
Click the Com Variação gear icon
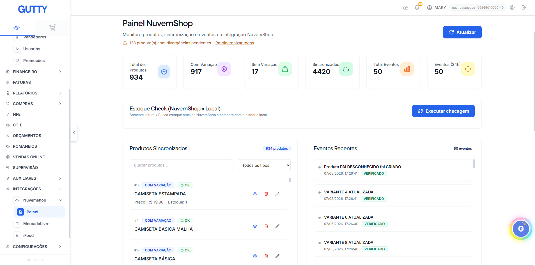click(224, 69)
